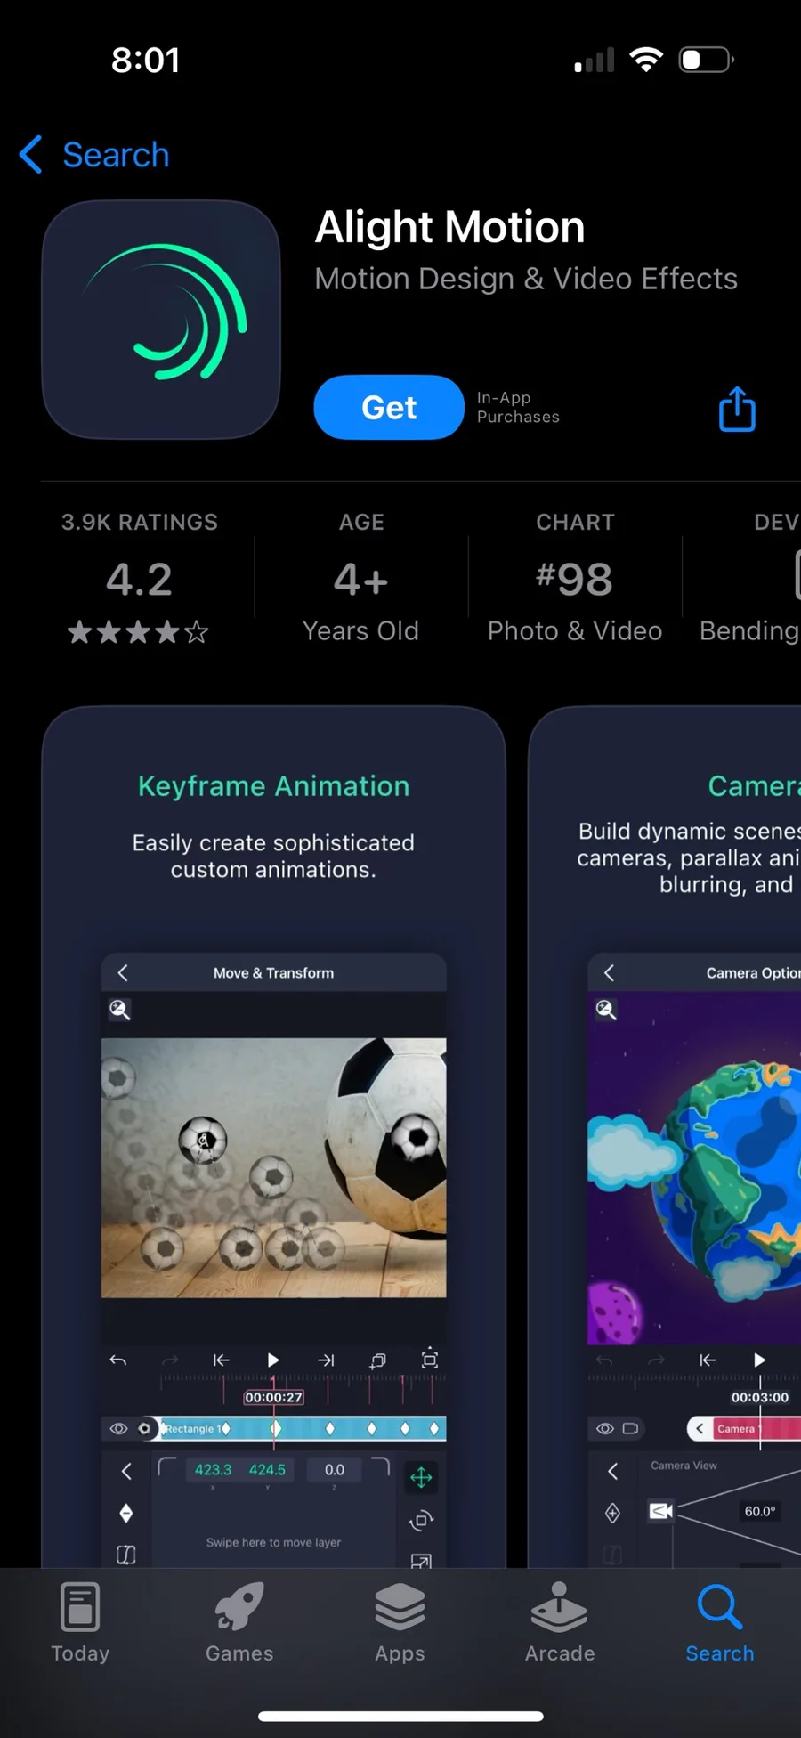Tap the Alight Motion app icon

tap(161, 320)
